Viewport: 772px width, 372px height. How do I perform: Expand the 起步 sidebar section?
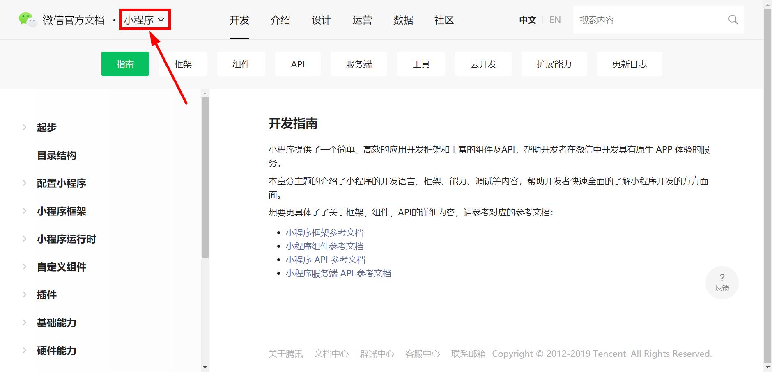(x=46, y=127)
